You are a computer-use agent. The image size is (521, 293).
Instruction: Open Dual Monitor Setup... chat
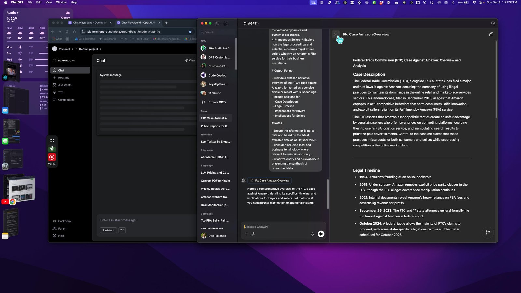pyautogui.click(x=216, y=205)
